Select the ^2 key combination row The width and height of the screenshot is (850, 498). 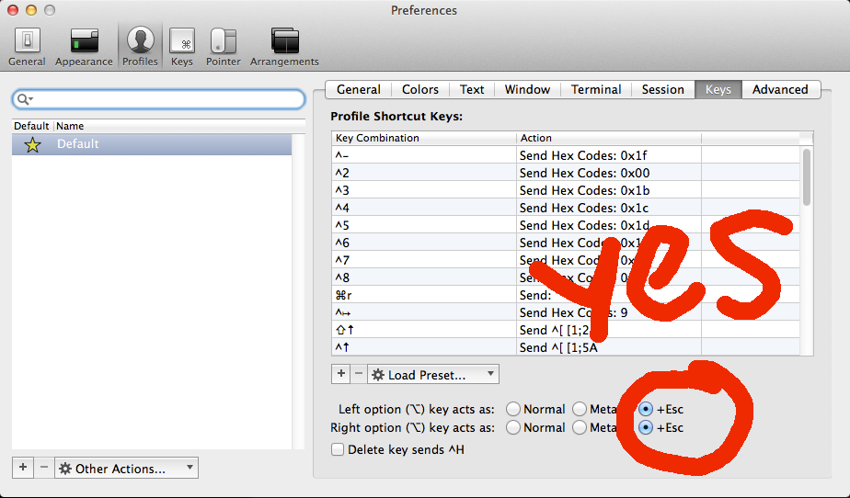coord(566,173)
